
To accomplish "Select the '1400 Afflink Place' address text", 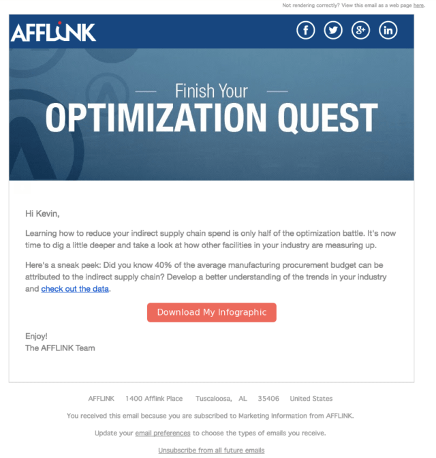I will pos(154,398).
